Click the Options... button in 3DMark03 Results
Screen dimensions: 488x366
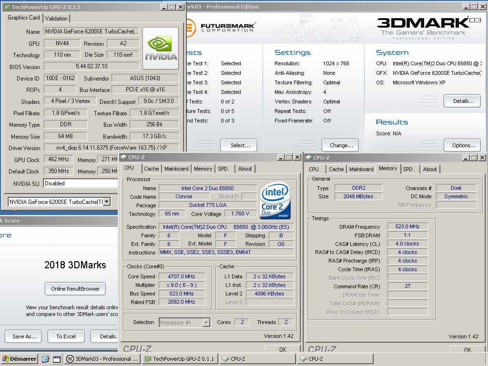(x=462, y=145)
